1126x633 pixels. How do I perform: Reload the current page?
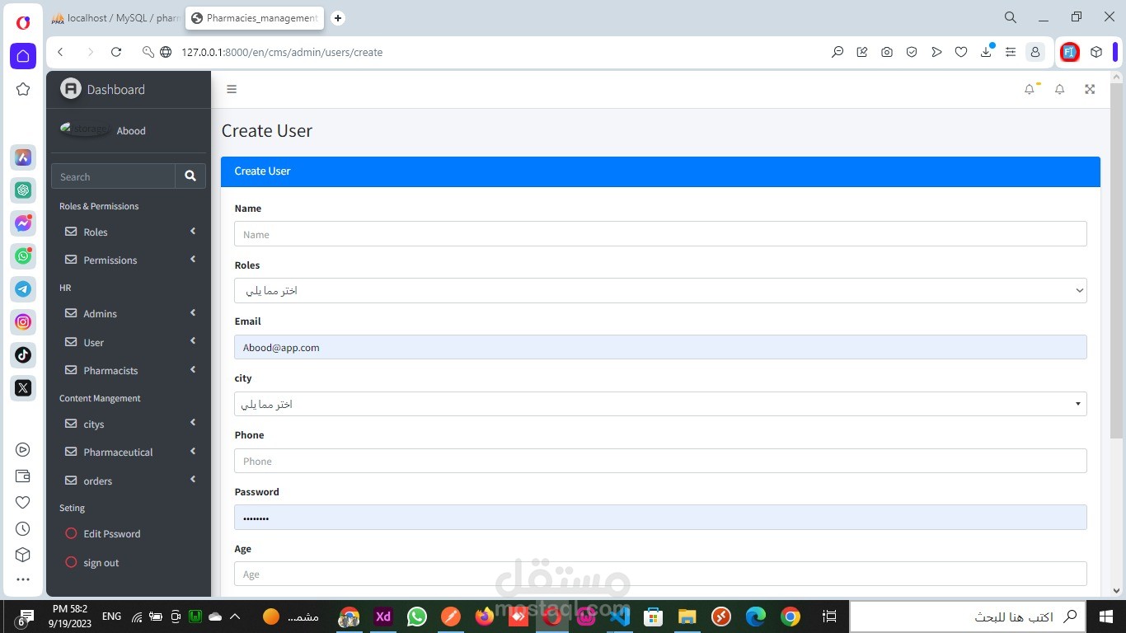[x=116, y=52]
